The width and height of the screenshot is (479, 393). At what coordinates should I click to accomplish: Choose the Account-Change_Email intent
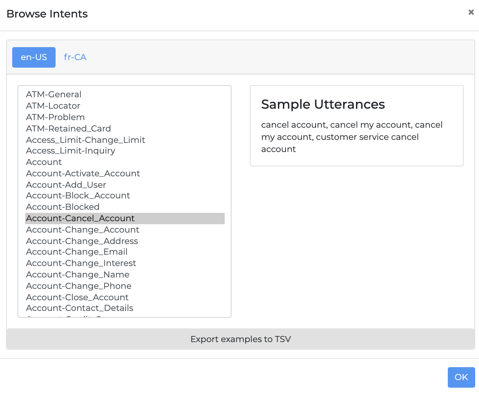tap(77, 252)
